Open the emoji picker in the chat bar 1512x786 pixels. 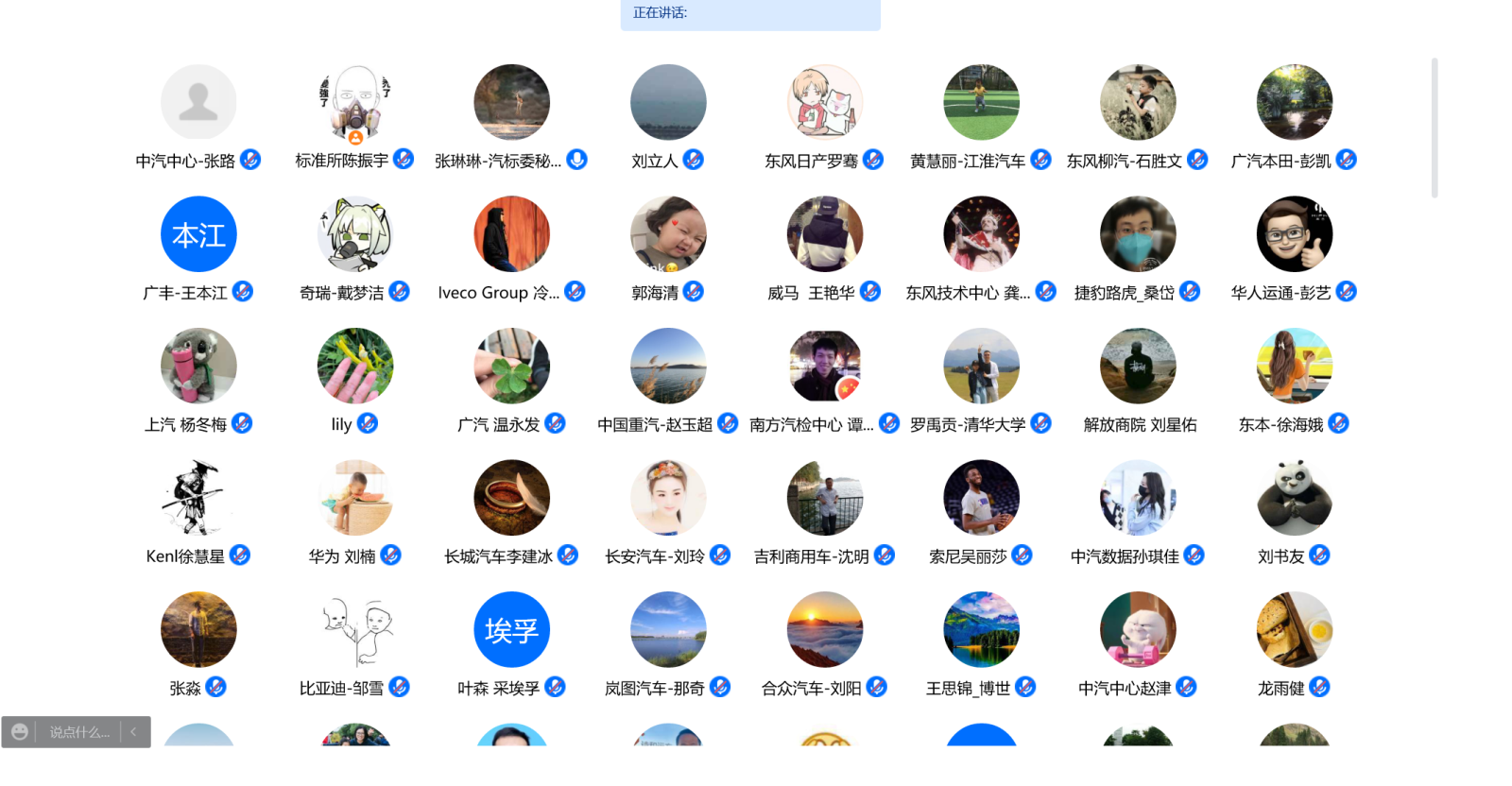click(19, 732)
